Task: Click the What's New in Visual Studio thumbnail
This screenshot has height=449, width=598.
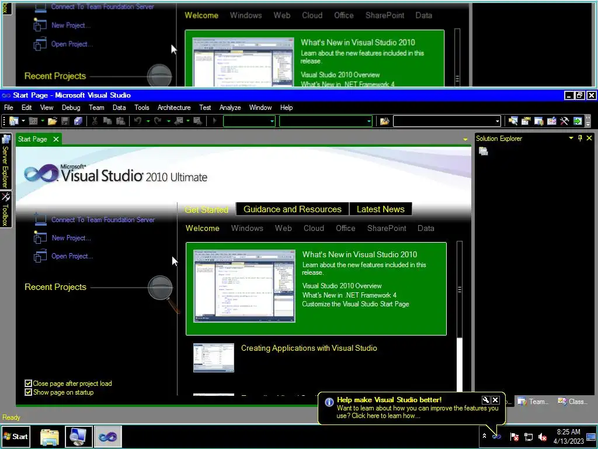Action: pos(244,286)
